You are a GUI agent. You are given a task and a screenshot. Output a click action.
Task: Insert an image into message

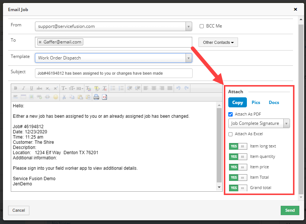coord(32,97)
